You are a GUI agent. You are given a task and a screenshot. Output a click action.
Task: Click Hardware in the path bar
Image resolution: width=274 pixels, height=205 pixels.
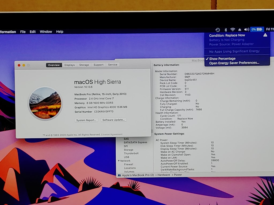tap(164, 175)
